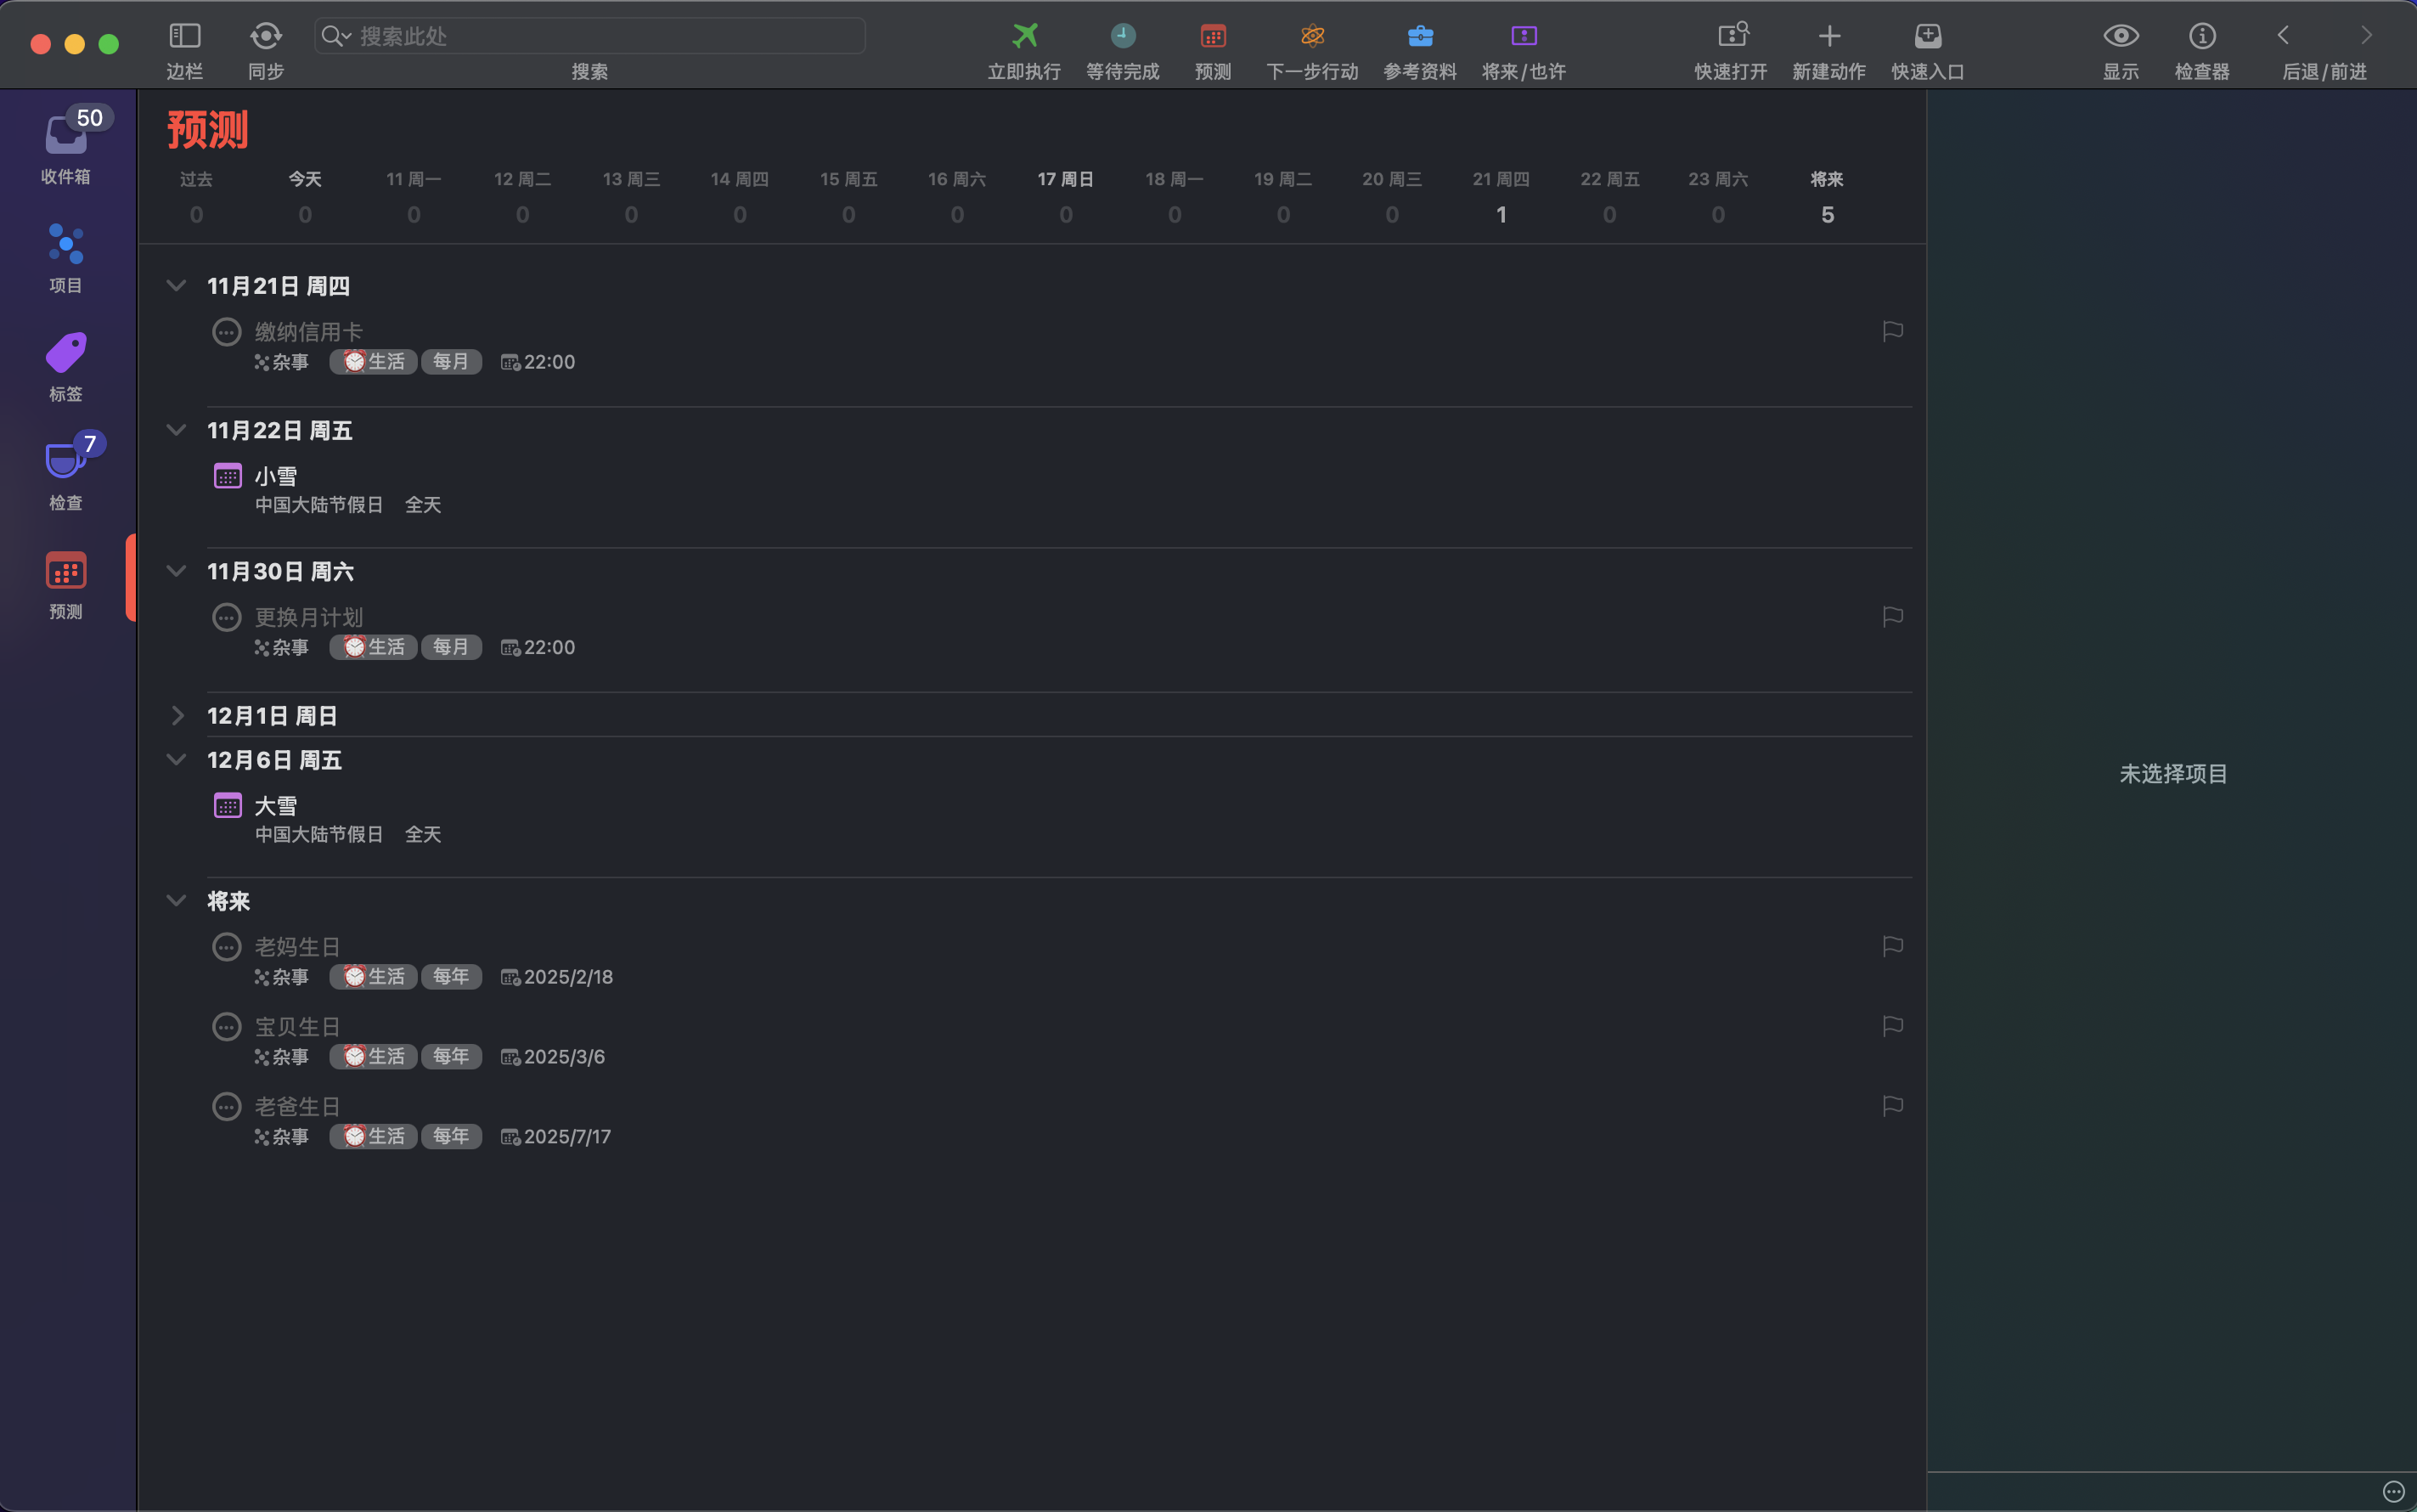The height and width of the screenshot is (1512, 2417).
Task: Open the 收件箱 inbox in sidebar
Action: point(66,146)
